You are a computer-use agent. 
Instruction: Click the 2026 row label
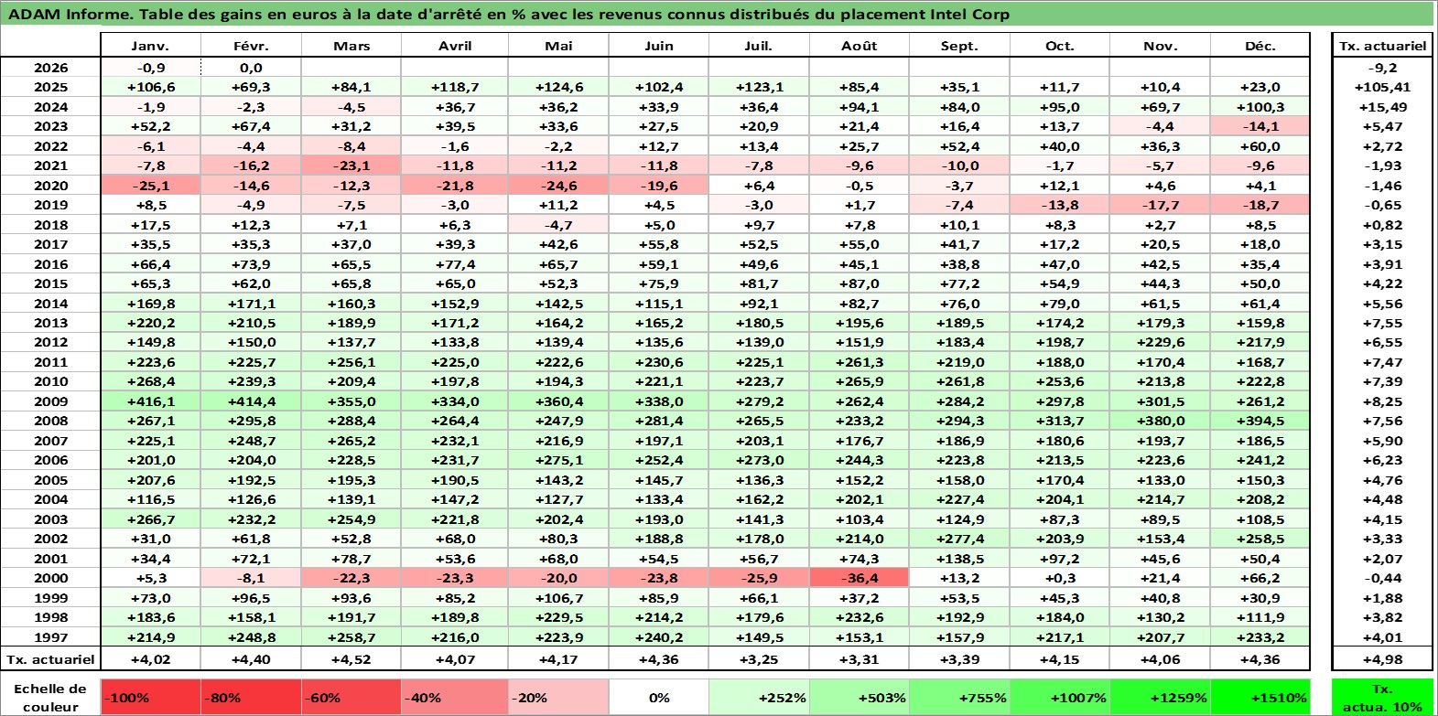tap(50, 68)
